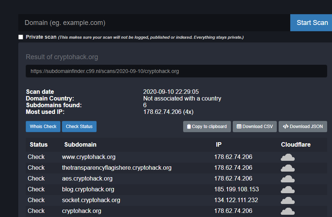Click IP 185.199.108.153
332x217 pixels.
[x=237, y=189]
